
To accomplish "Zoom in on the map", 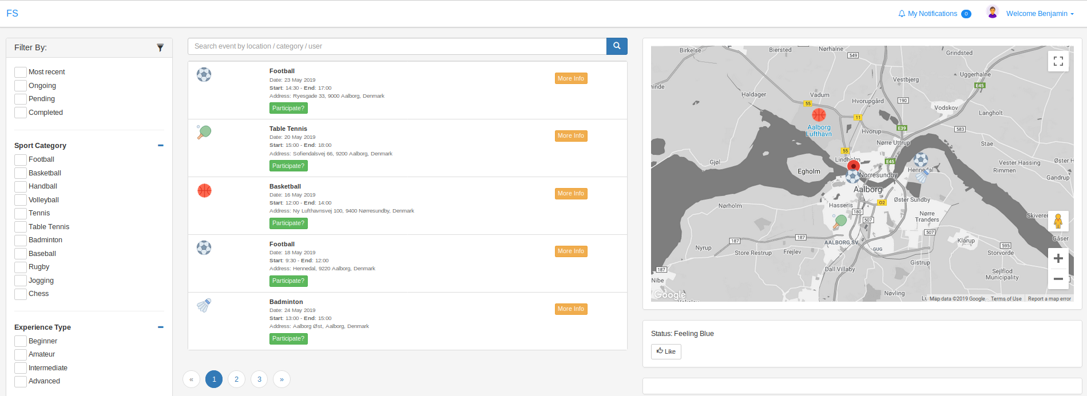I will point(1058,258).
